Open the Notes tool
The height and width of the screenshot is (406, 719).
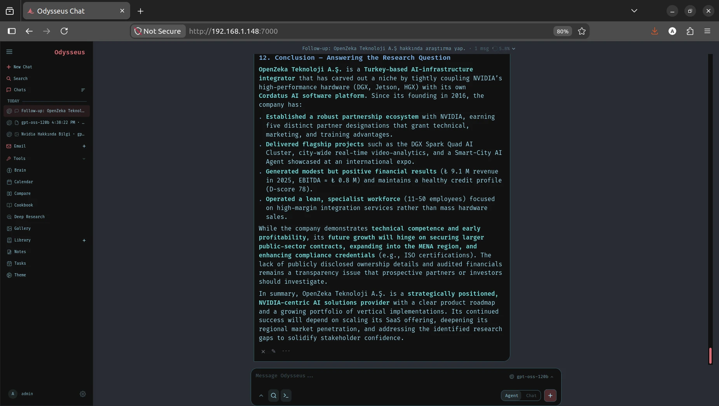(17, 252)
